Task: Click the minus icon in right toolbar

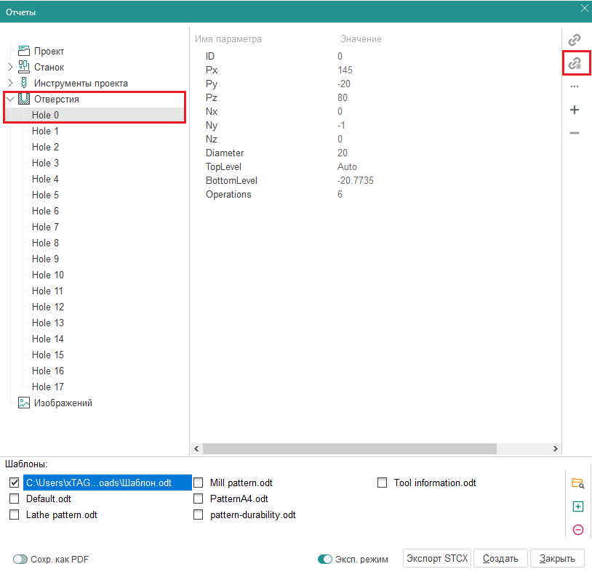Action: tap(575, 133)
